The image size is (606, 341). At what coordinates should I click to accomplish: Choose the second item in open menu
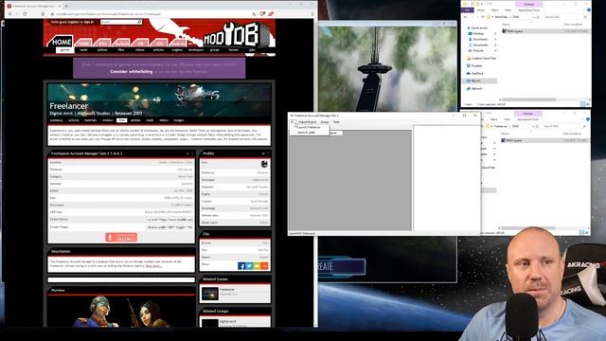[x=310, y=133]
